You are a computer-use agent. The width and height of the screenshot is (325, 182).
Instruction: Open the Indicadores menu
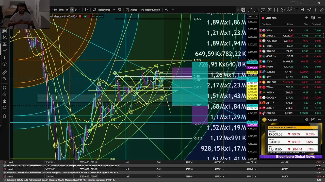click(x=102, y=10)
